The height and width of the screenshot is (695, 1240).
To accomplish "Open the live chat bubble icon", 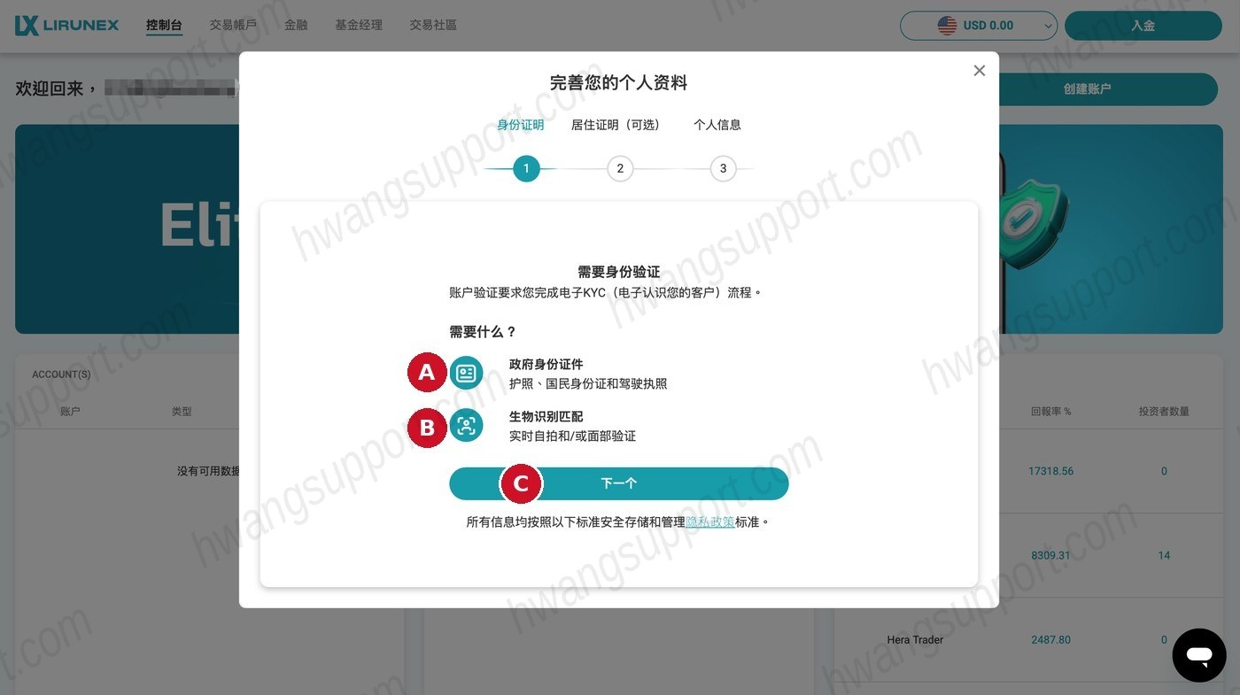I will click(x=1199, y=655).
